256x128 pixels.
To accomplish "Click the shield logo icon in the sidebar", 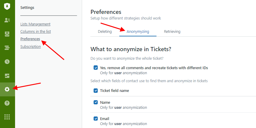I will click(x=7, y=7).
